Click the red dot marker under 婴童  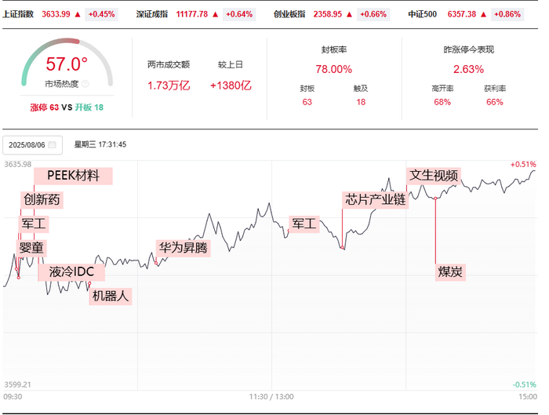[18, 276]
